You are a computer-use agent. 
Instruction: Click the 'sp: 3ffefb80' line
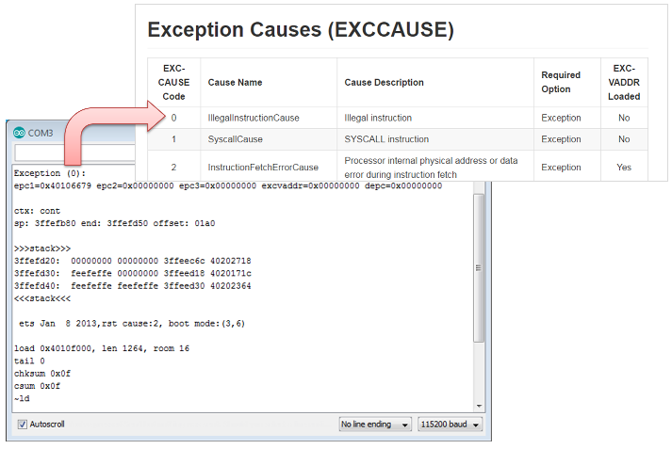pos(114,223)
